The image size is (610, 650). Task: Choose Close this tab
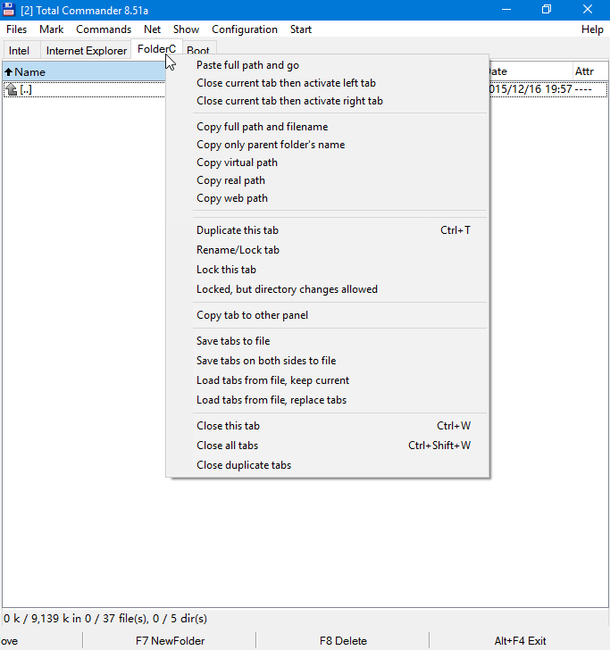coord(328,426)
